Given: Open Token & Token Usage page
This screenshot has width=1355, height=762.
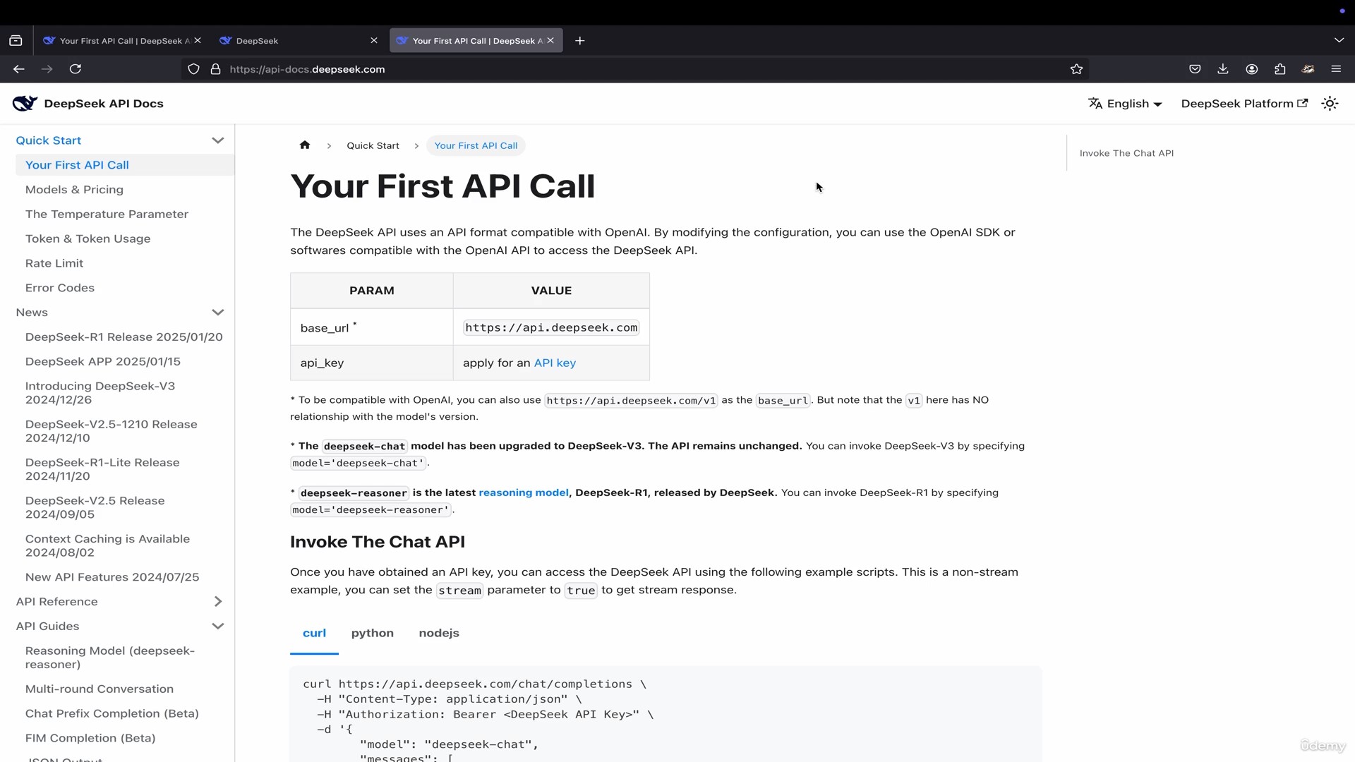Looking at the screenshot, I should click(x=88, y=239).
